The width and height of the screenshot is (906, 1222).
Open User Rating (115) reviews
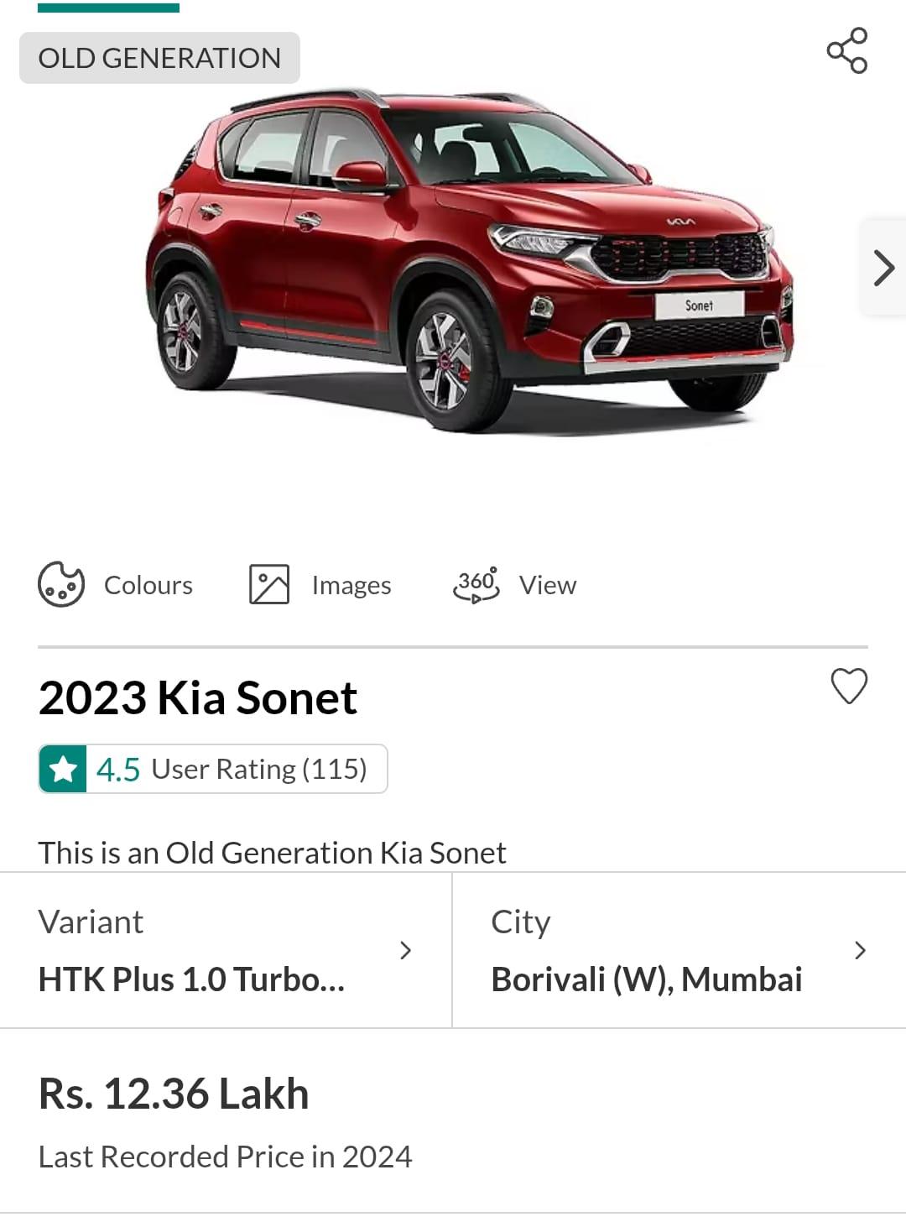tap(259, 769)
